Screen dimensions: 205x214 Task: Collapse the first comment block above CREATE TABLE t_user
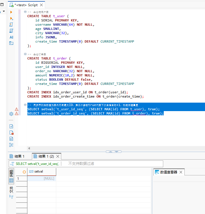click(25, 12)
